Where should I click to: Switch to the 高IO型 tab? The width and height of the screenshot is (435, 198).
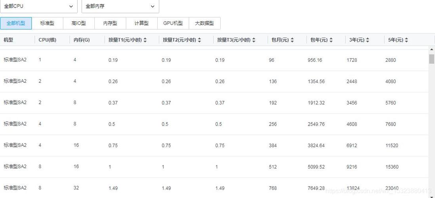[79, 23]
